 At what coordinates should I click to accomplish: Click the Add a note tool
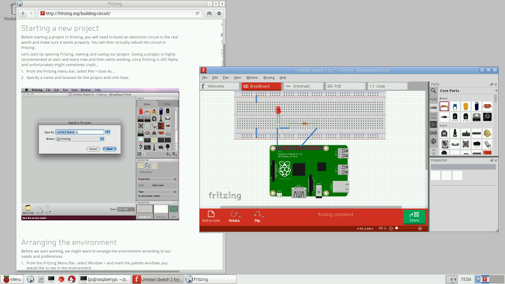click(211, 216)
